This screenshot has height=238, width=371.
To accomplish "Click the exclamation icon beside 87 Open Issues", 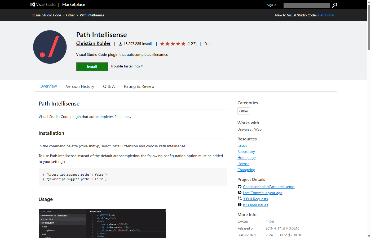I will pyautogui.click(x=239, y=204).
